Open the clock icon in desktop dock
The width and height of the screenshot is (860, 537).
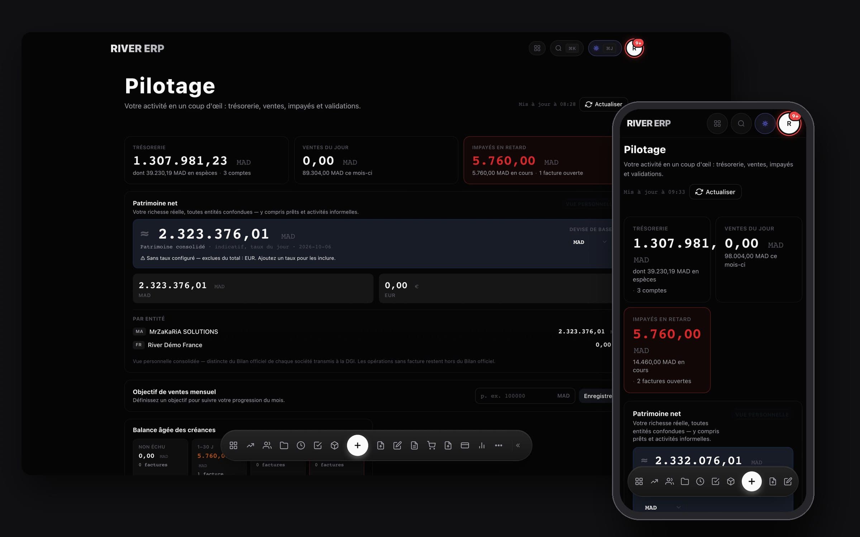(301, 445)
